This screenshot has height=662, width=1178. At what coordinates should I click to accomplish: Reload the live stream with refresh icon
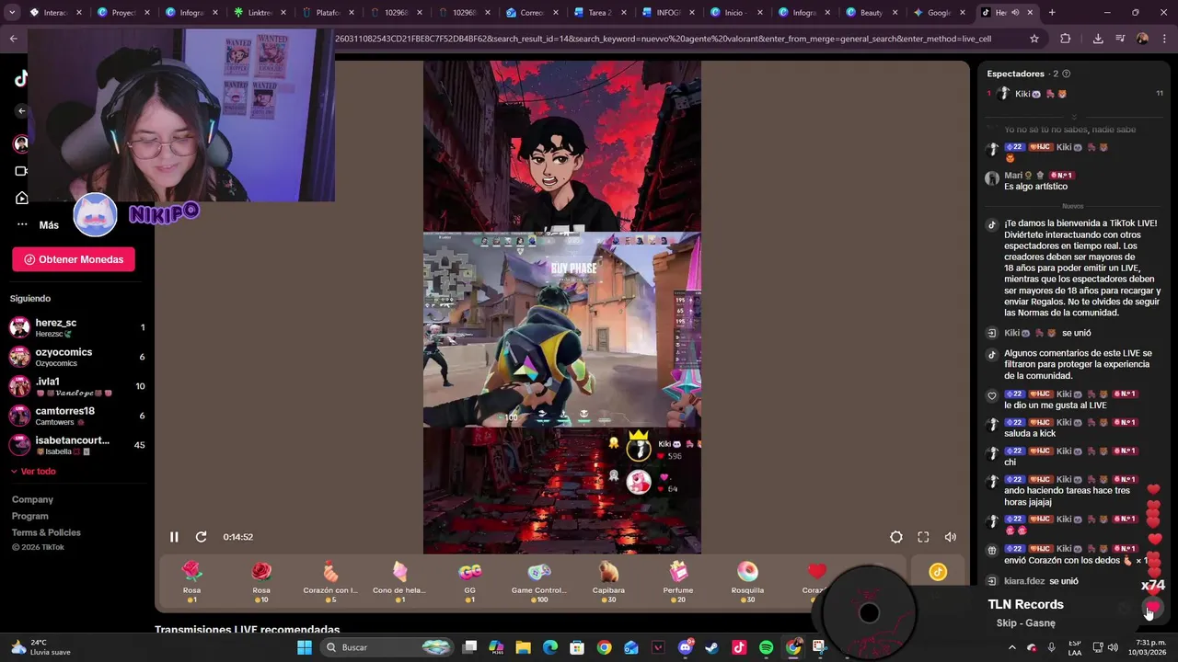pyautogui.click(x=201, y=537)
